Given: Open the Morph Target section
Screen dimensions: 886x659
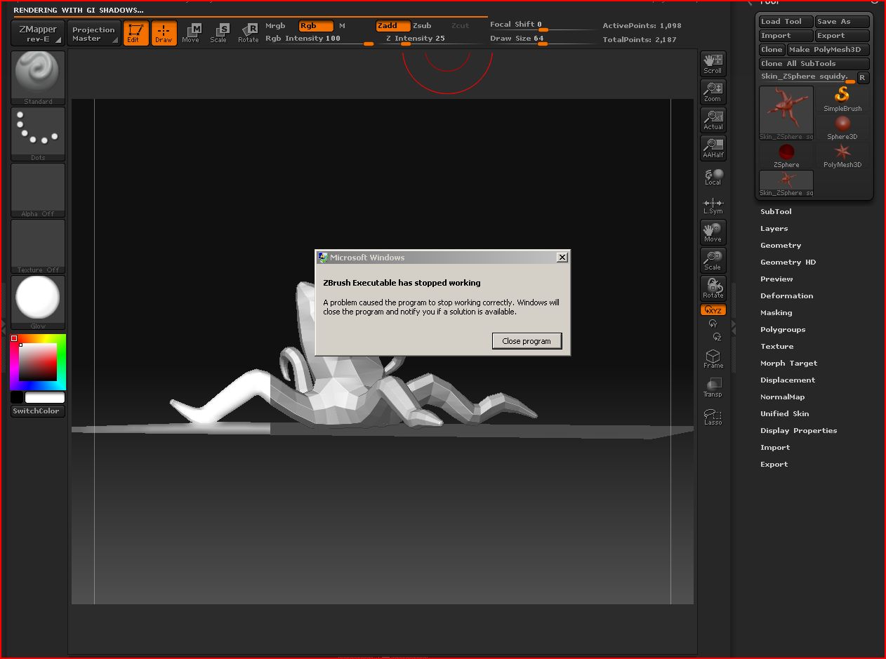Looking at the screenshot, I should tap(788, 363).
